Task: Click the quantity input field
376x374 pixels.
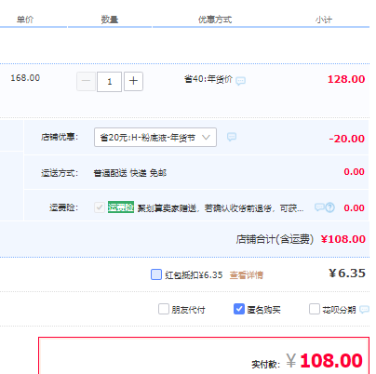Action: pyautogui.click(x=109, y=82)
